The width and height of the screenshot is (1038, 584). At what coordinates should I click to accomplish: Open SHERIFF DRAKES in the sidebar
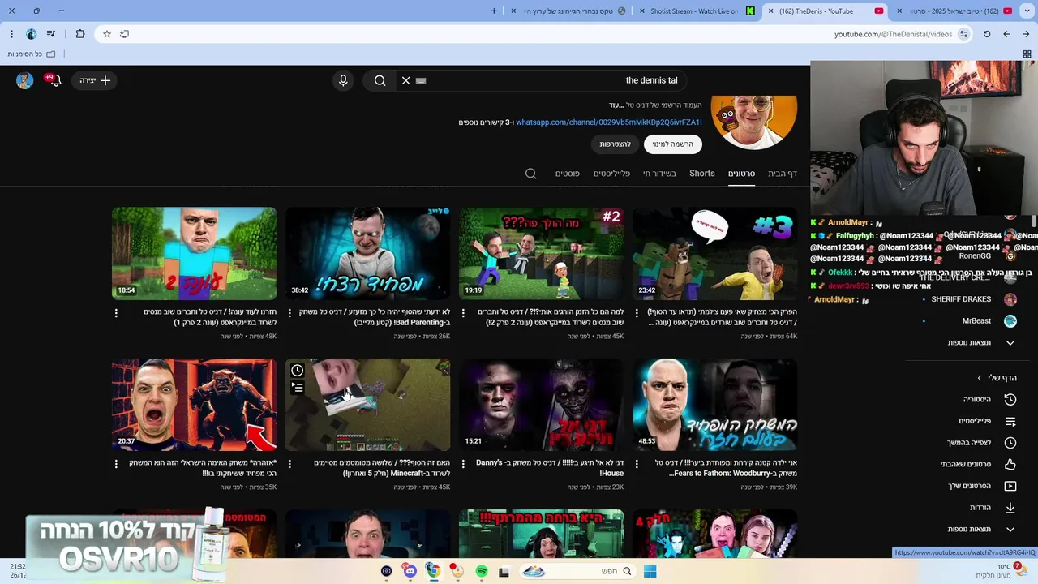coord(973,299)
